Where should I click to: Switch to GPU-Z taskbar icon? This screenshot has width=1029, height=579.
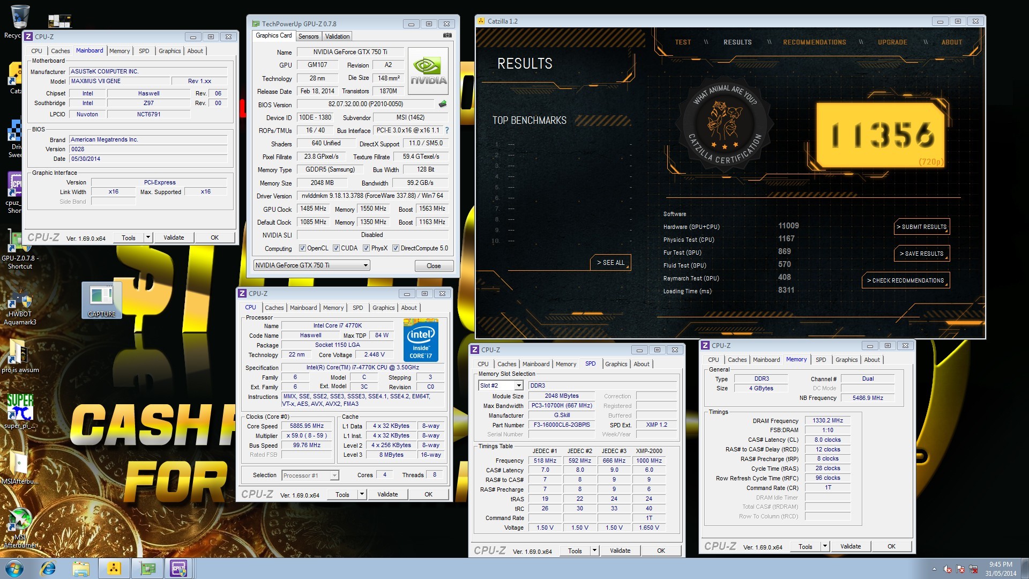tap(147, 568)
